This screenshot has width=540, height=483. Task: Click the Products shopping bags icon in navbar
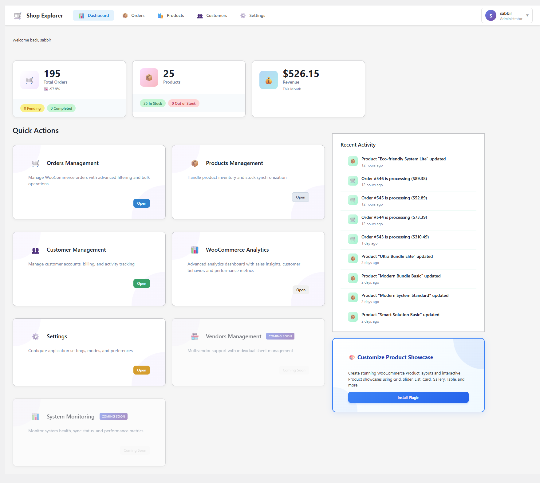(160, 16)
